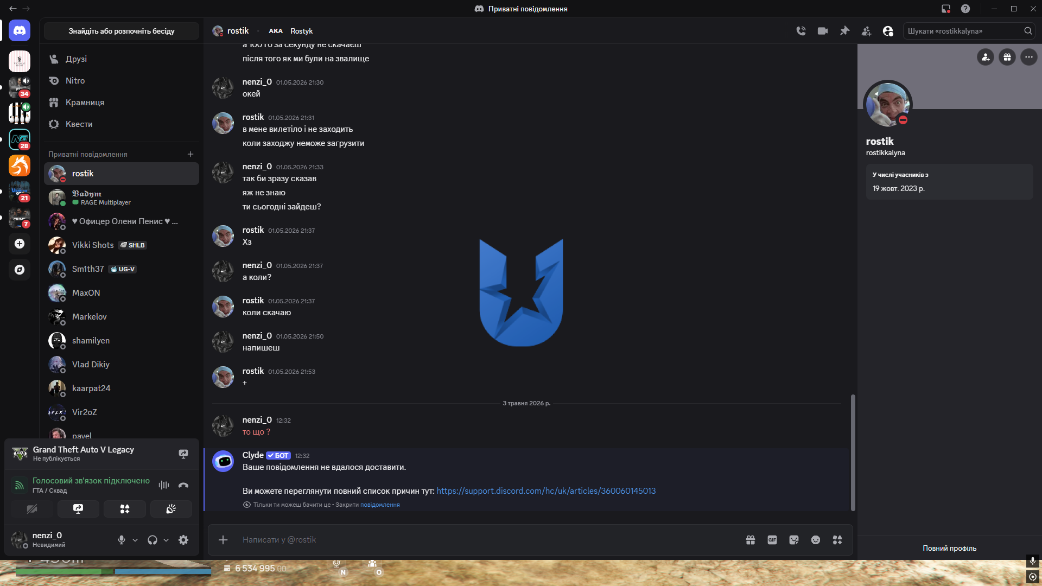This screenshot has height=586, width=1042.
Task: Open conversation with Vir2oZ
Action: point(122,412)
